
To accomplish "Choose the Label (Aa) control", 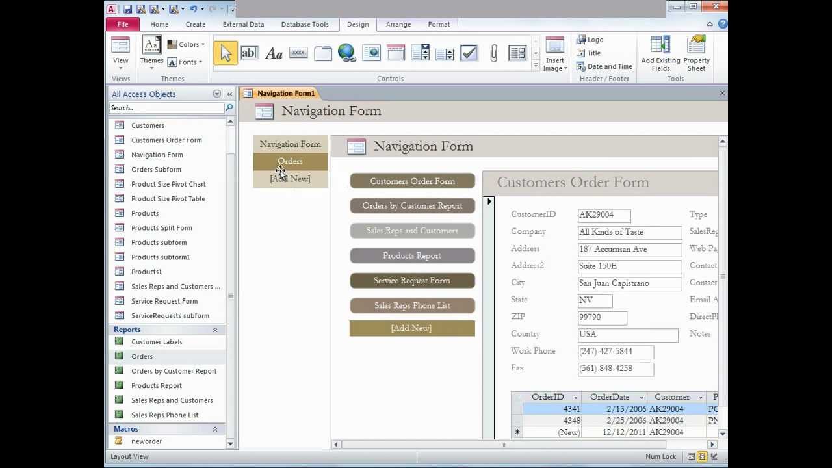I will click(x=274, y=53).
